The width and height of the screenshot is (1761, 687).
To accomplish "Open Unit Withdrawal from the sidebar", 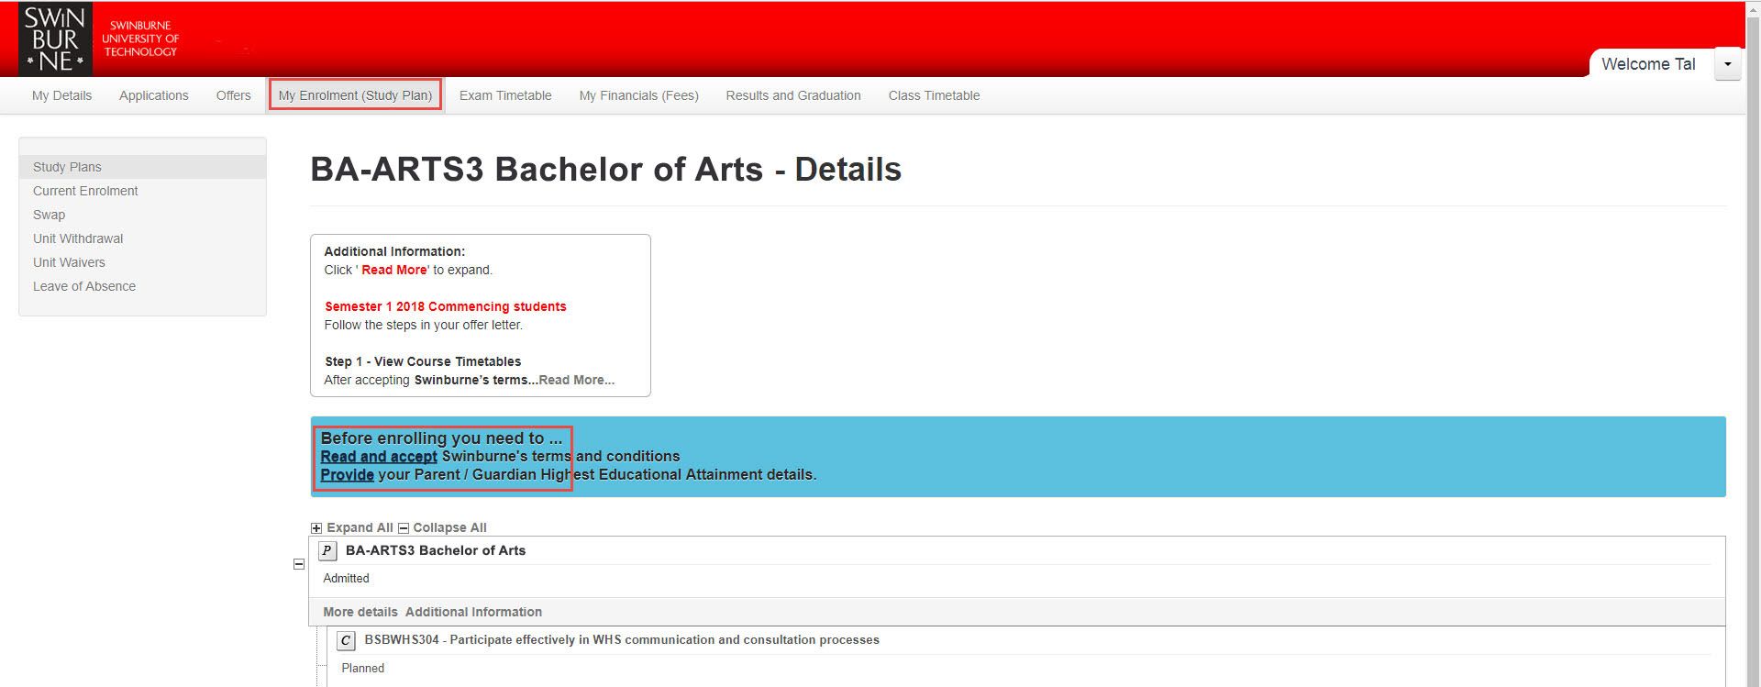I will click(78, 238).
